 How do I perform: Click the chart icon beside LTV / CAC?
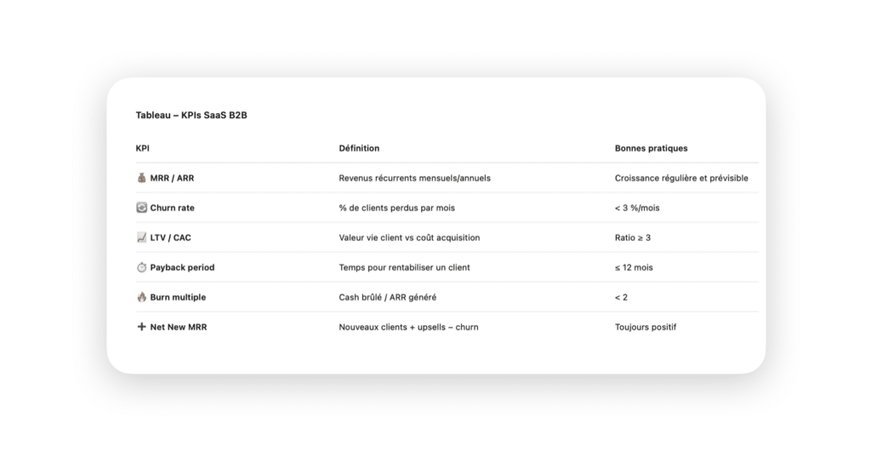(142, 237)
